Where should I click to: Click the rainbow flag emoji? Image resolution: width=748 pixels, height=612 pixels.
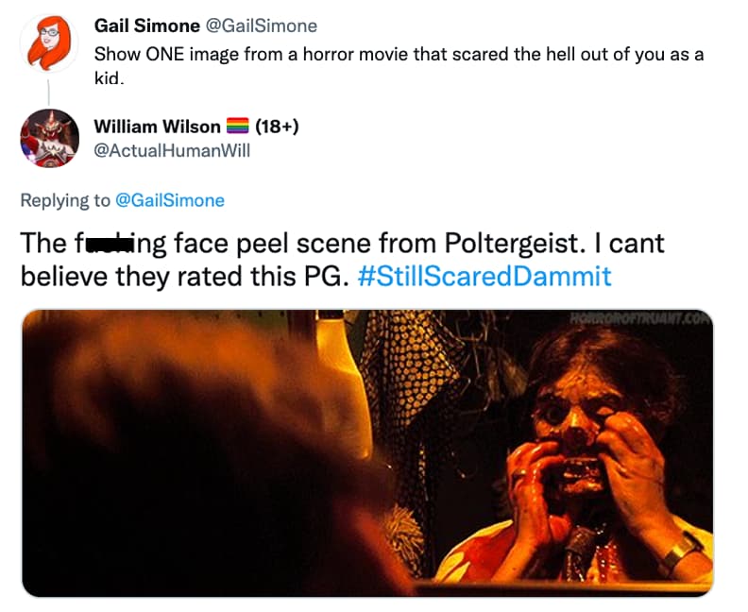[238, 127]
